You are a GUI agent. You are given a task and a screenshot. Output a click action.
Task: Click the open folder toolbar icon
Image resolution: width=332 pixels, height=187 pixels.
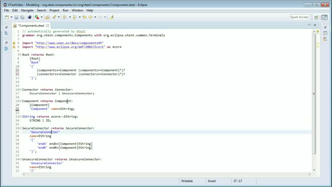click(x=48, y=17)
